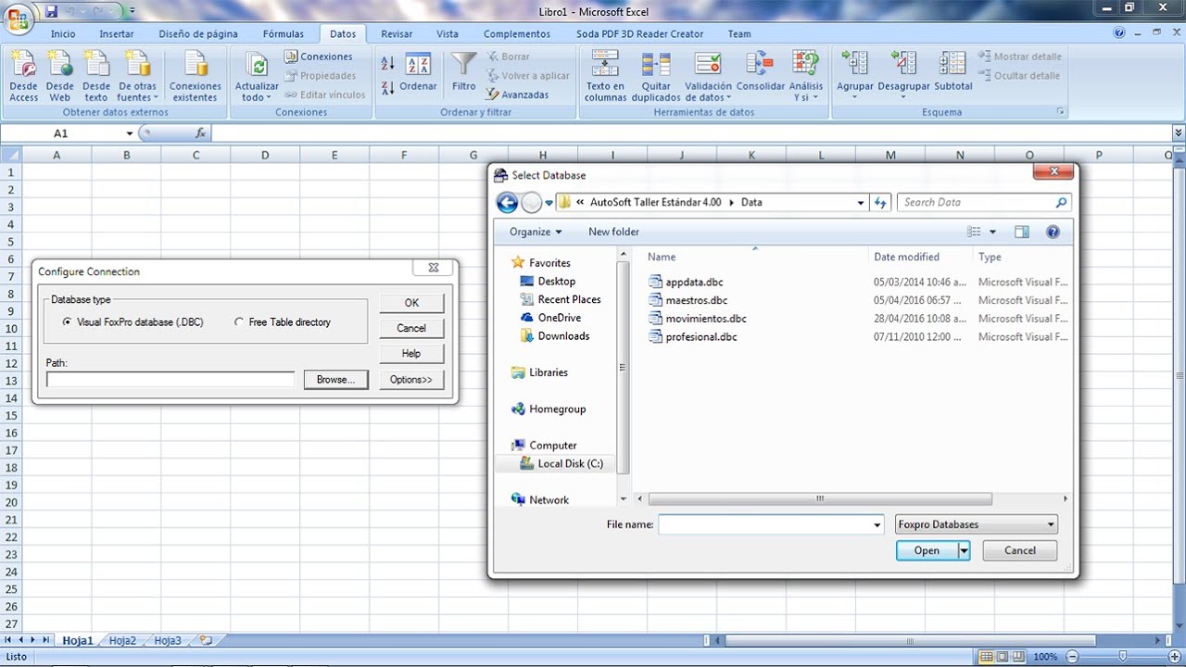Select movimientos.dbc file
Viewport: 1186px width, 667px height.
[x=705, y=319]
